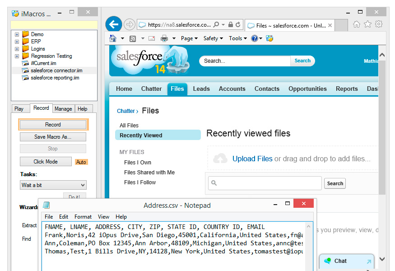Click the Click Mode button
This screenshot has width=395, height=271.
46,162
